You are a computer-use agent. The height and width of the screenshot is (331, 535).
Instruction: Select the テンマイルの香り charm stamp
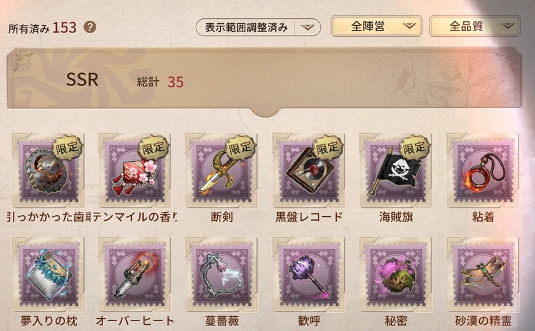pos(134,170)
